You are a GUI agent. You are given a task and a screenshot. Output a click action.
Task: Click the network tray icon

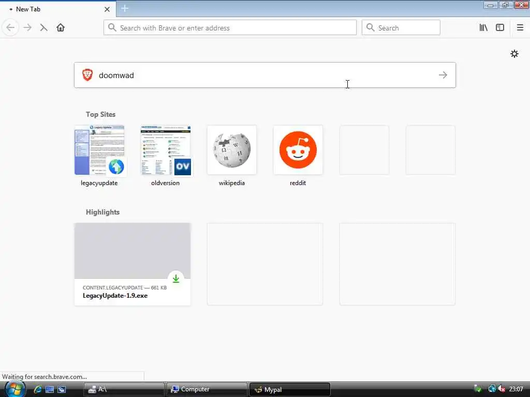click(492, 389)
